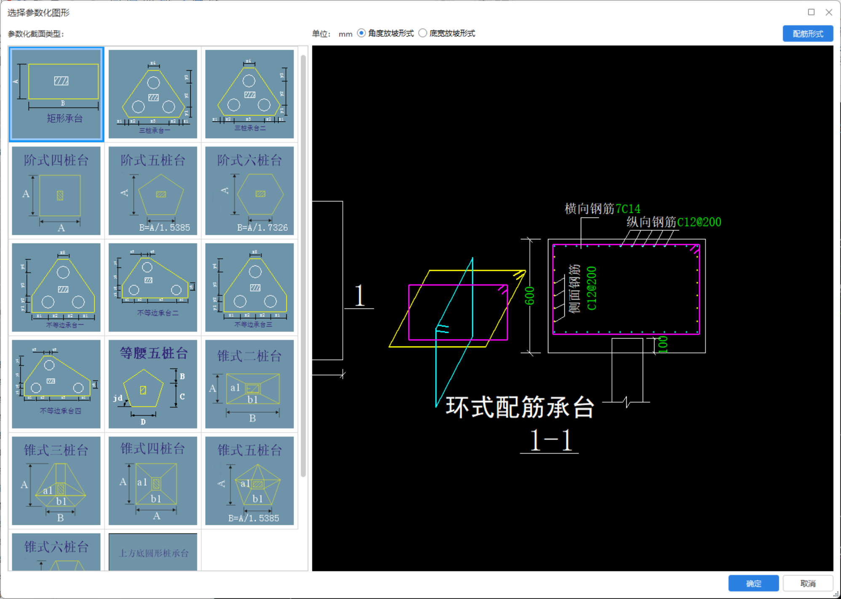Select the 等腰五桩台 shape
This screenshot has width=841, height=599.
pos(153,384)
